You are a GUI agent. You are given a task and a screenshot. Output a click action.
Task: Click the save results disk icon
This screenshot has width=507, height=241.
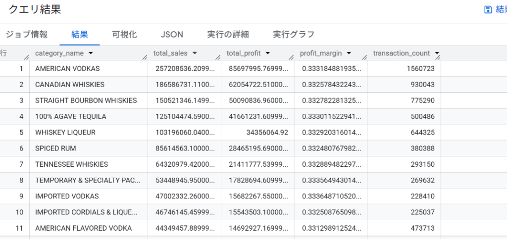[x=488, y=10]
